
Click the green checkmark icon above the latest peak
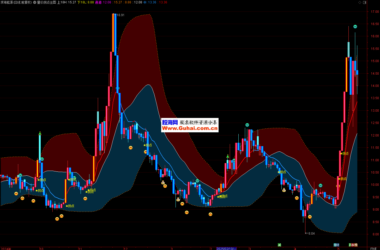[355, 27]
